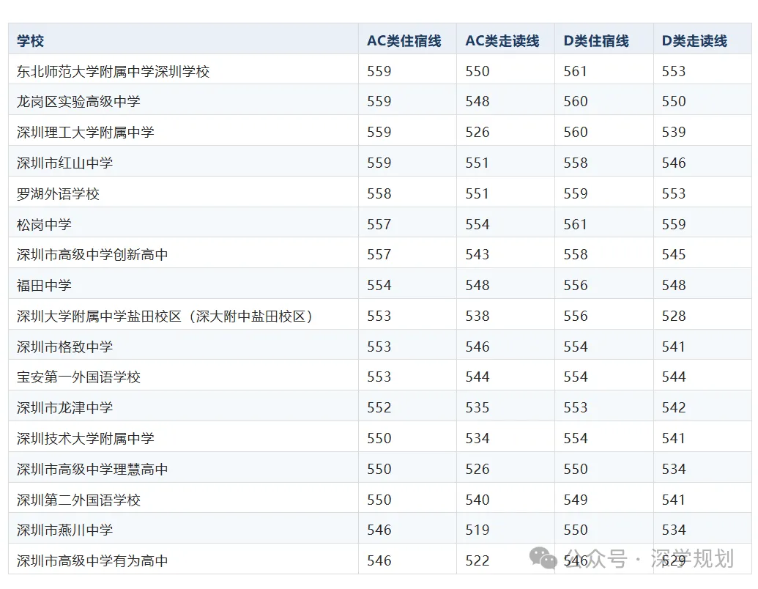Screen dimensions: 758x589
Task: Click AC走读线 519 for 深圳市燕川中学
Action: pyautogui.click(x=478, y=530)
